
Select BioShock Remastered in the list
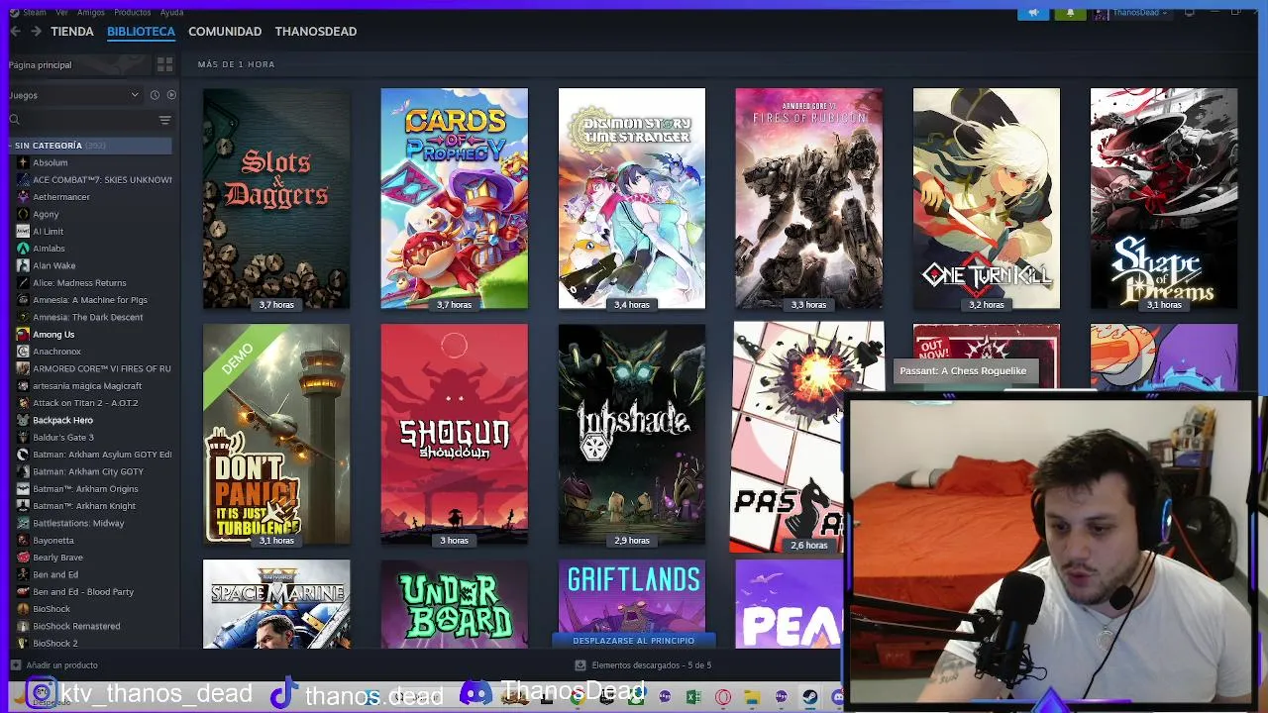pyautogui.click(x=76, y=626)
